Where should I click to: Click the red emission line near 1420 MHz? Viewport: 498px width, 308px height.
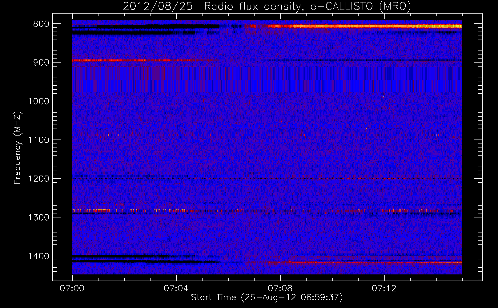click(x=365, y=263)
